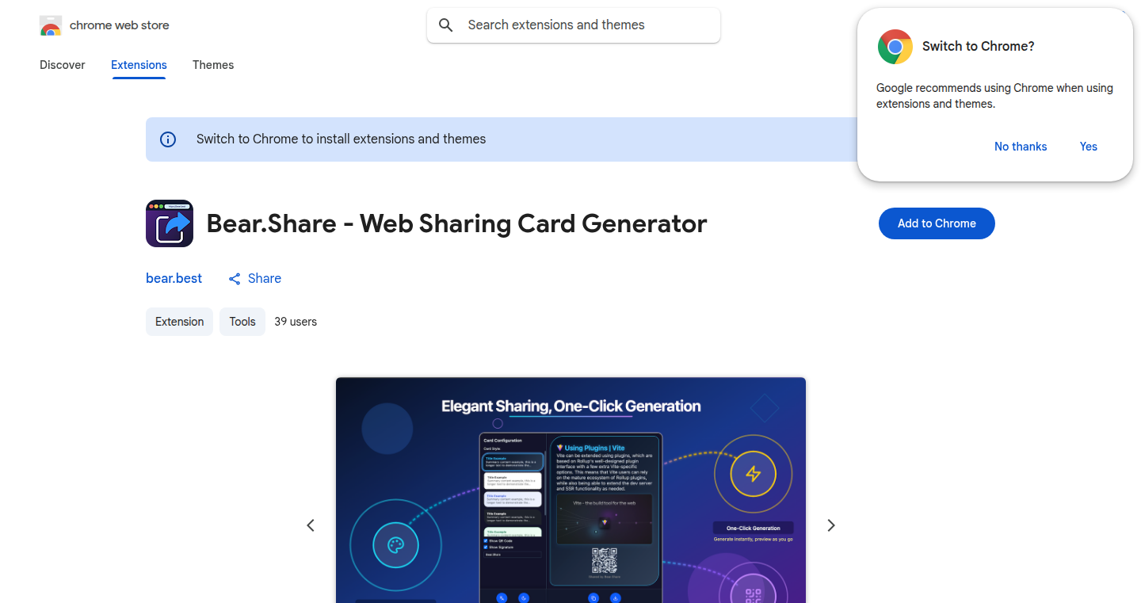Select the Tools category chip

pyautogui.click(x=242, y=322)
